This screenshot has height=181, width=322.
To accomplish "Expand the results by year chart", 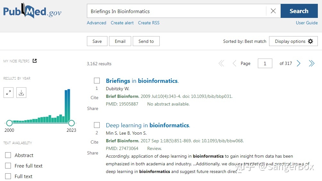I will coord(8,92).
